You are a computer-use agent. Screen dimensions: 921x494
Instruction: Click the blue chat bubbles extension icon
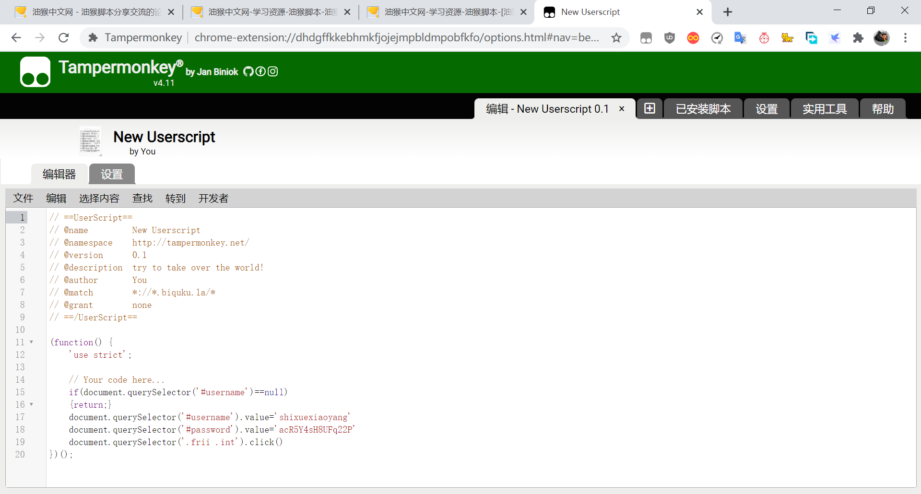click(x=811, y=38)
